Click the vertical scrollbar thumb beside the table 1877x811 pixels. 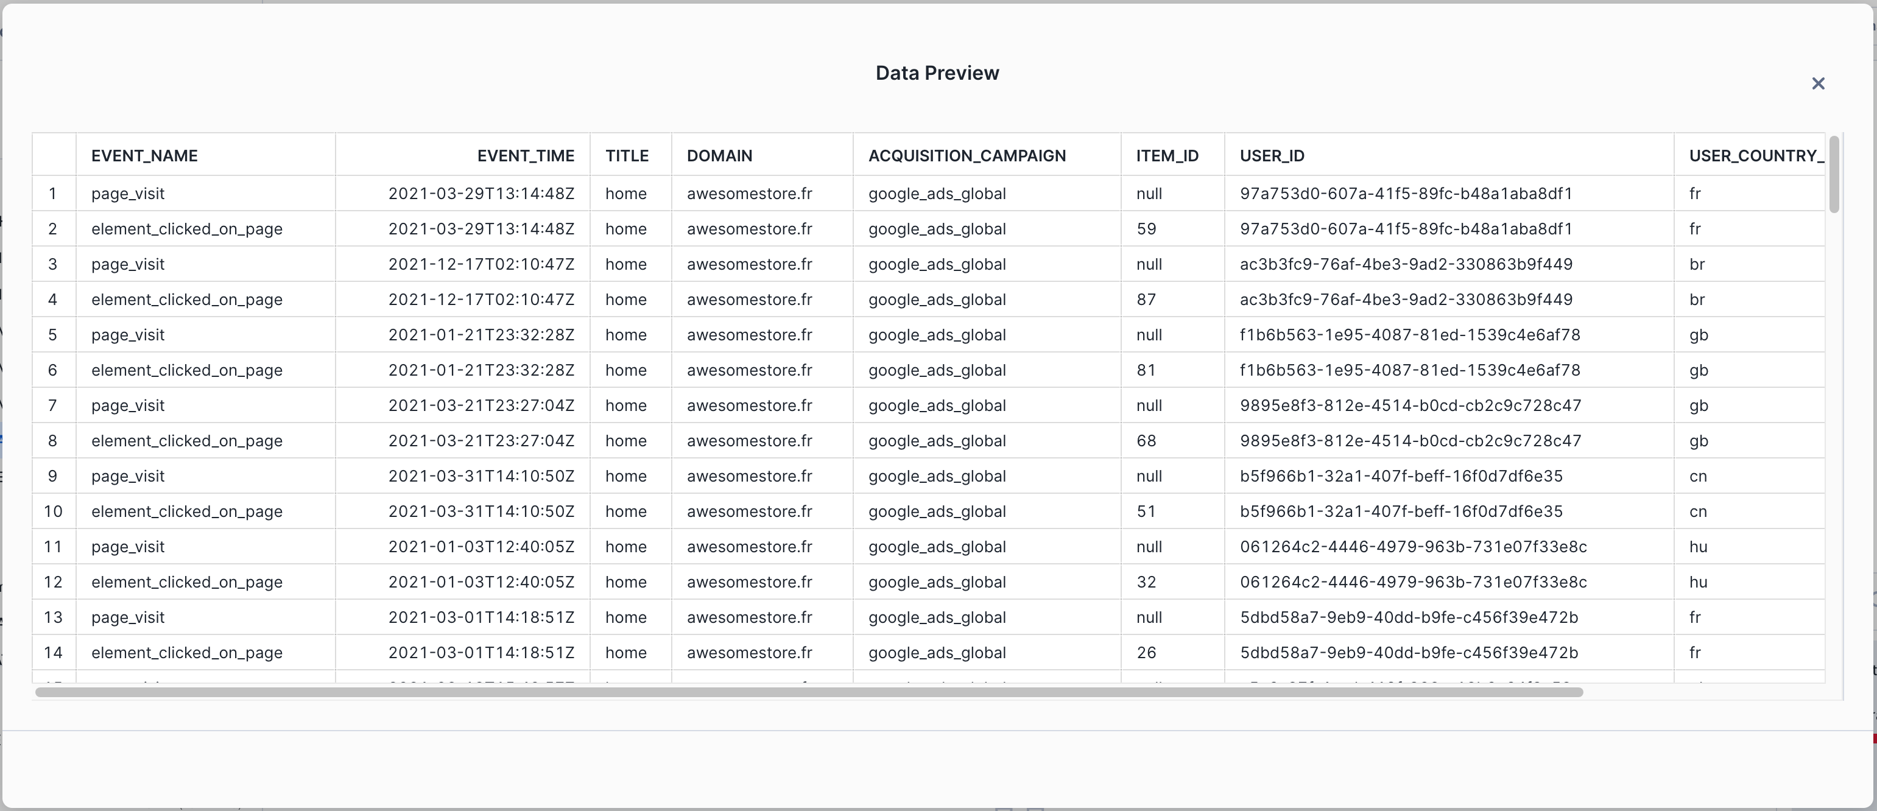pyautogui.click(x=1833, y=175)
